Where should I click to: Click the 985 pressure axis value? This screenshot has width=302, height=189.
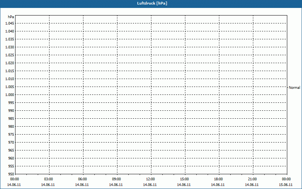coord(11,118)
